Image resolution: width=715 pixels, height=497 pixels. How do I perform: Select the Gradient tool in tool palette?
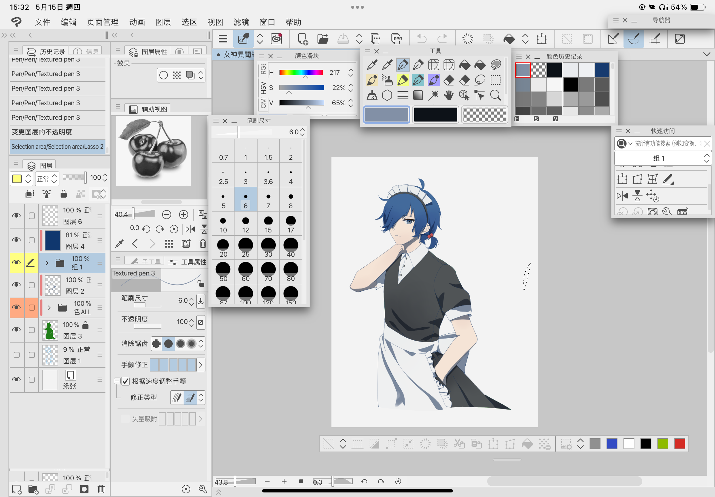click(x=418, y=95)
